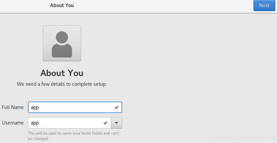Expand the Username suggestions dropdown arrow

[116, 123]
